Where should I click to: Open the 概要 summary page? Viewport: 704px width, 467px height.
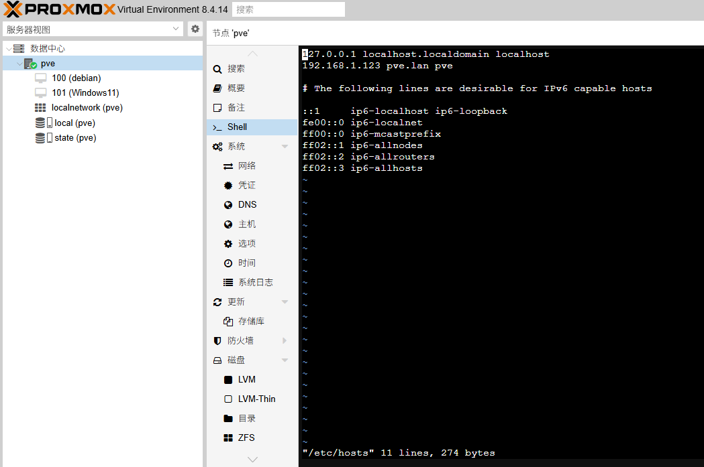point(236,88)
